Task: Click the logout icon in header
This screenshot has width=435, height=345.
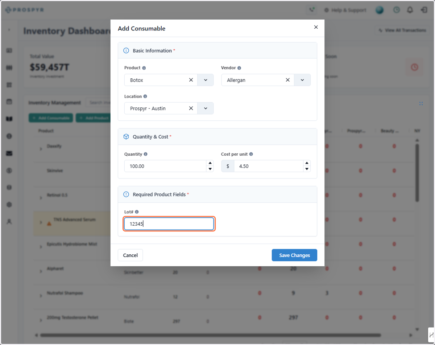Action: click(423, 10)
